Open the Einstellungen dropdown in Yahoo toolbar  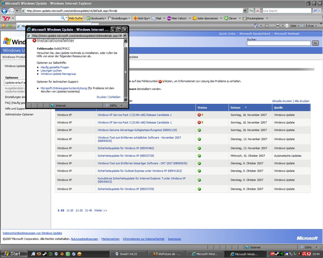[x=119, y=18]
